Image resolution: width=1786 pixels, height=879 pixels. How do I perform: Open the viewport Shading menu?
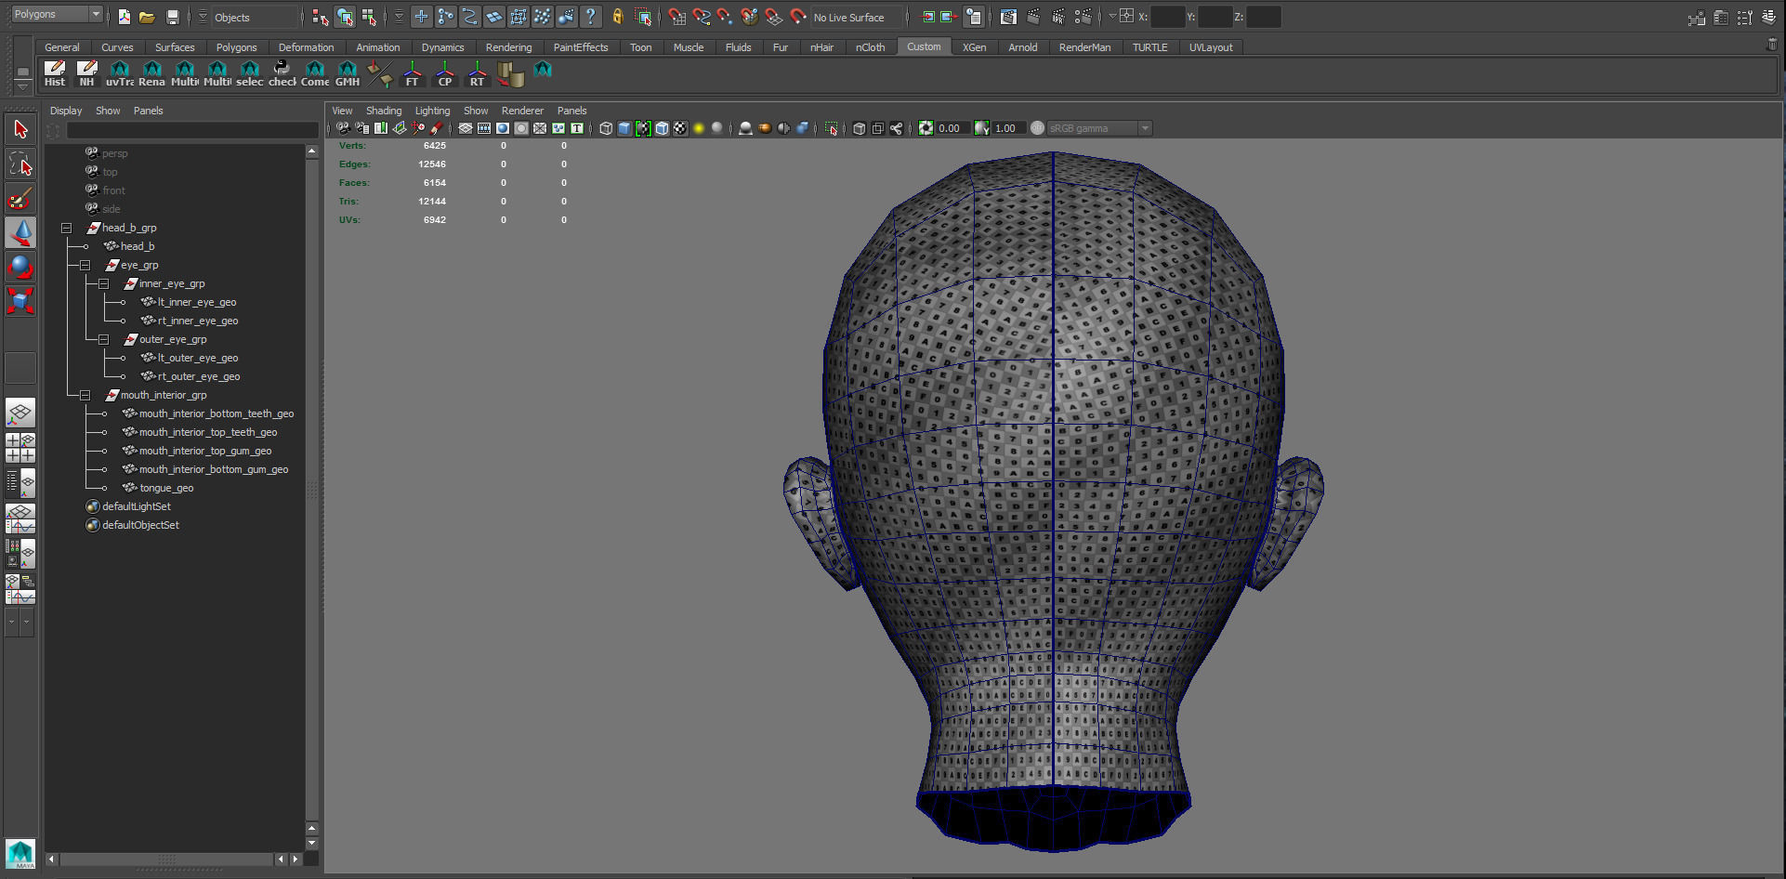[384, 111]
